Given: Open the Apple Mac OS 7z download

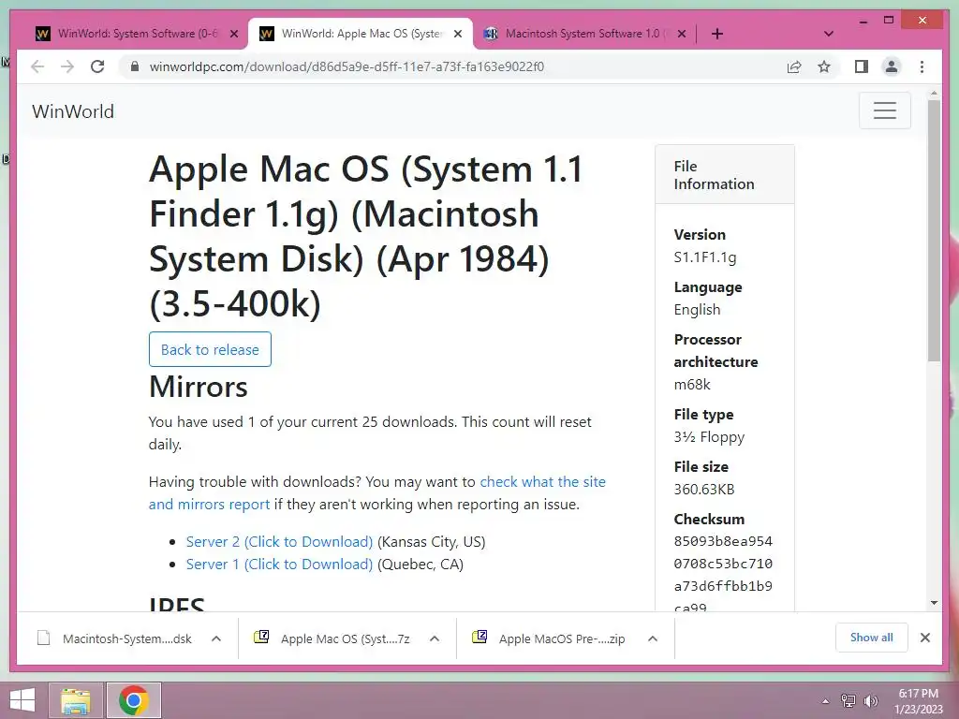Looking at the screenshot, I should 333,638.
